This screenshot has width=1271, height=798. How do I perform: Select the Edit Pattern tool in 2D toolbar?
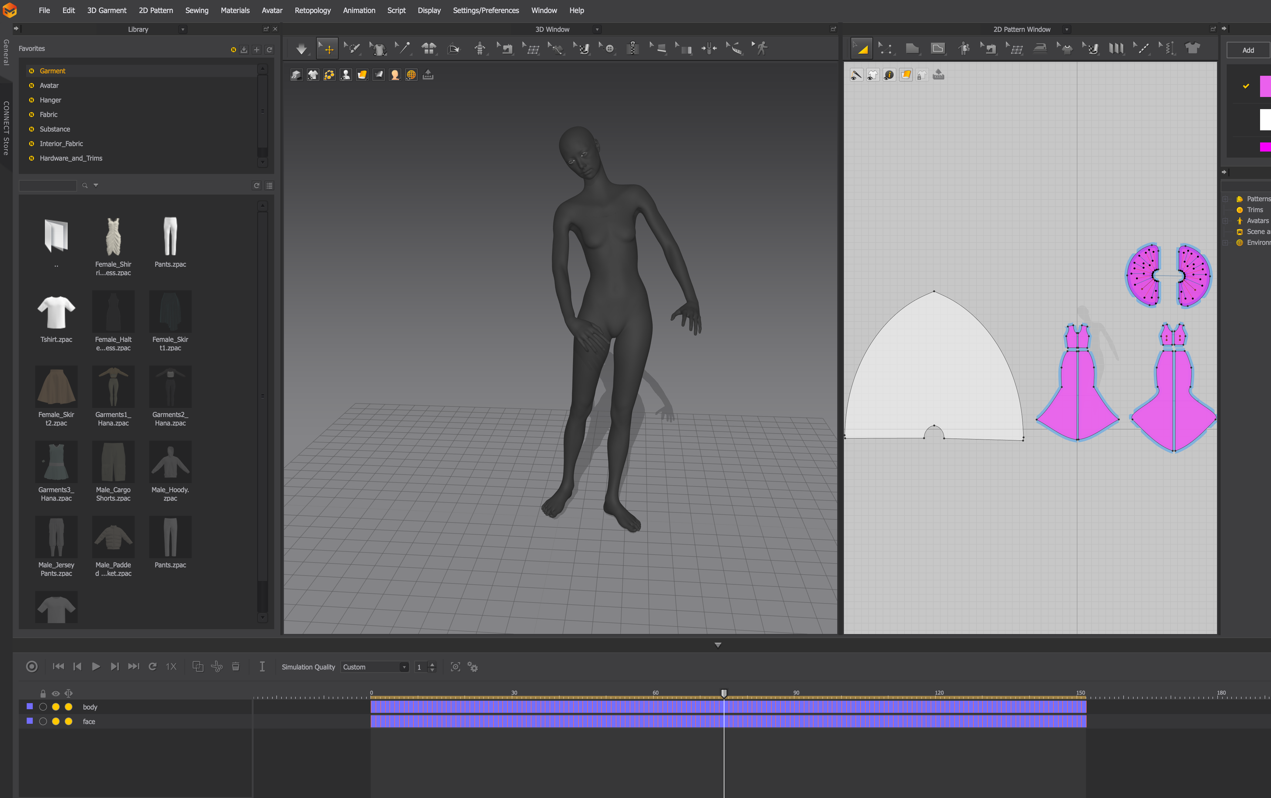[x=861, y=49]
